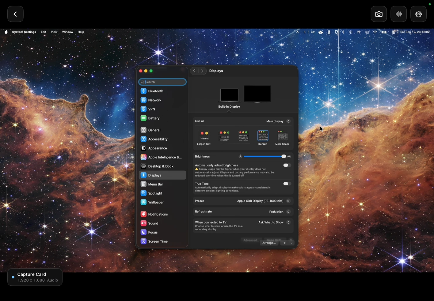Open the Preset Apple XDR Display dropdown

pos(263,201)
